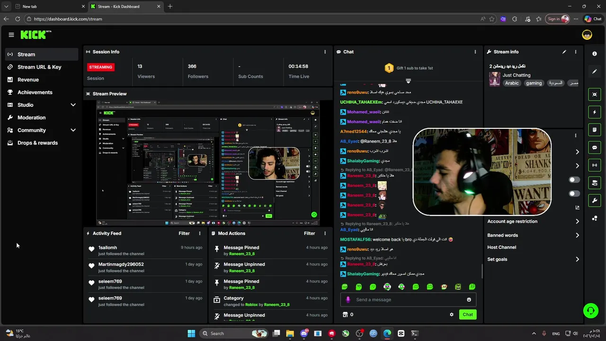Open the green headset support button
Screen dimensions: 606x341
pyautogui.click(x=590, y=311)
